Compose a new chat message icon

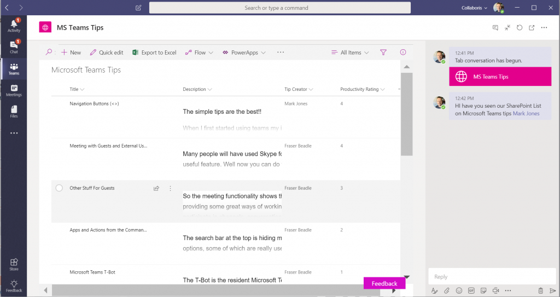point(138,8)
